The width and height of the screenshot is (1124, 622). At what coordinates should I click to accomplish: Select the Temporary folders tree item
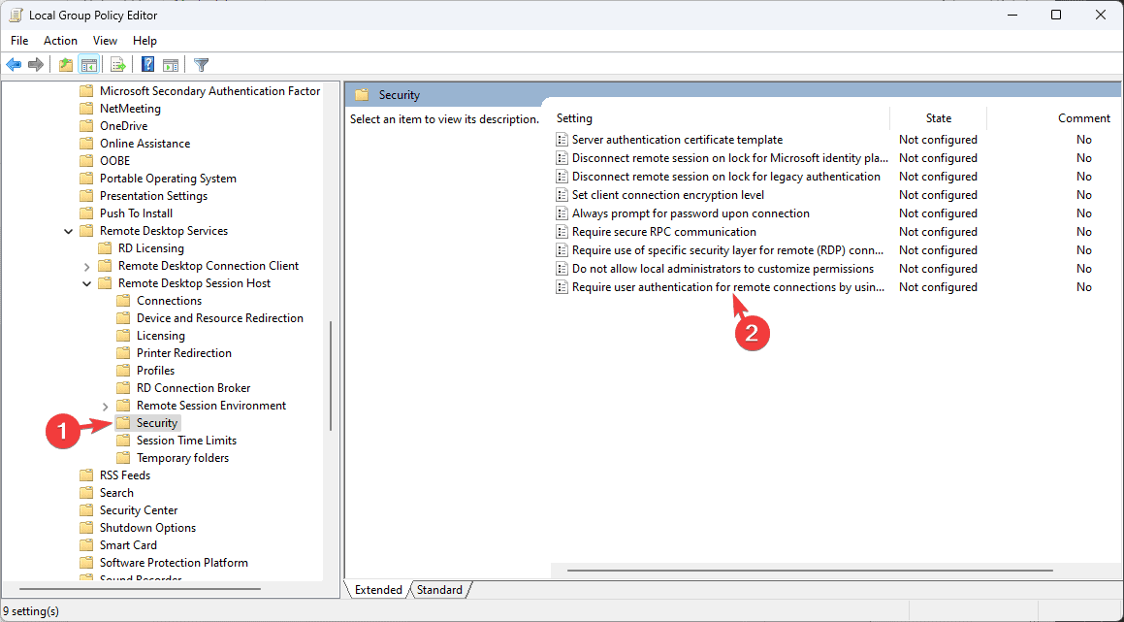point(182,458)
